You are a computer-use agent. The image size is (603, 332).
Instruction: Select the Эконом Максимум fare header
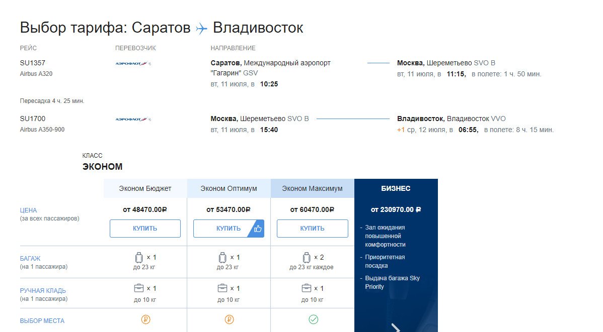click(x=312, y=188)
